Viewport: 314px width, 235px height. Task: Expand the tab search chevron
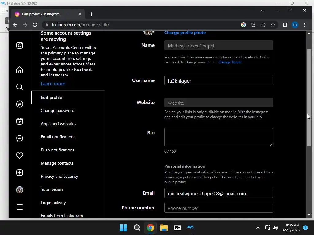(262, 11)
